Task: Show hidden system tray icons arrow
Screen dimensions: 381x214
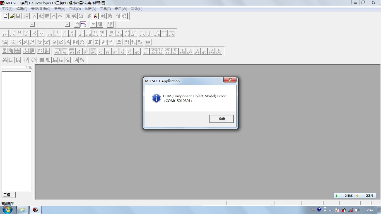Action: [x=331, y=210]
